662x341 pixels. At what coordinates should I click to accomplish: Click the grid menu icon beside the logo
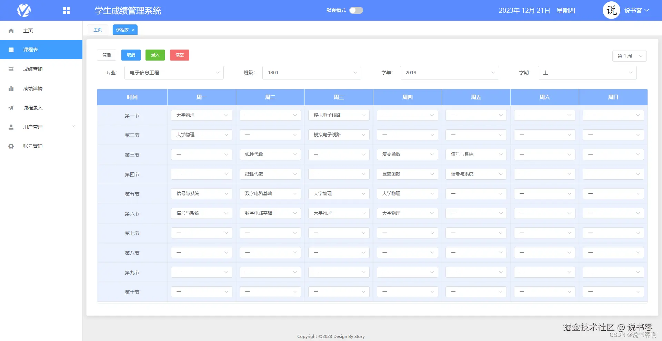(x=66, y=10)
